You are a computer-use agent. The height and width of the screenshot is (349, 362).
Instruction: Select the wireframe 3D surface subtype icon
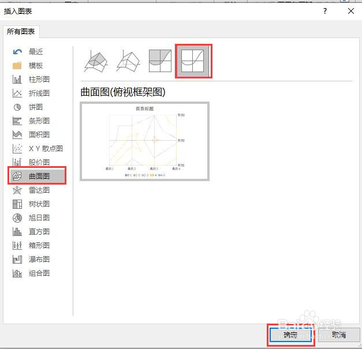tap(128, 61)
